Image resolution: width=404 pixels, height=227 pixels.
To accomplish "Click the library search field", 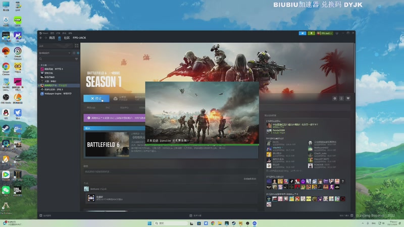I will 57,59.
